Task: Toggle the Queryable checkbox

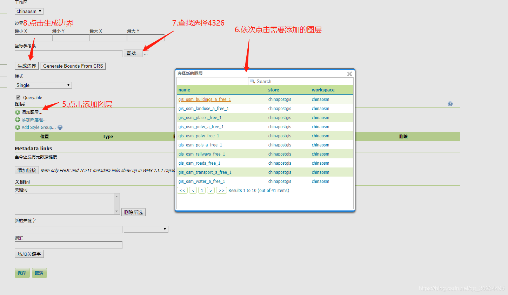Action: pos(18,97)
